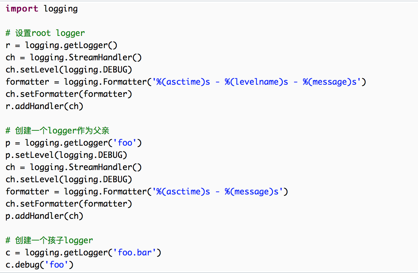
Task: Click the 'foo.bar' string literal
Action: point(137,253)
